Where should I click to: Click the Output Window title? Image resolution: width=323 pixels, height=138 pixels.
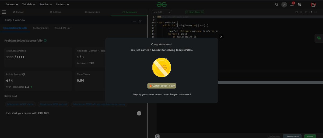coord(15,20)
